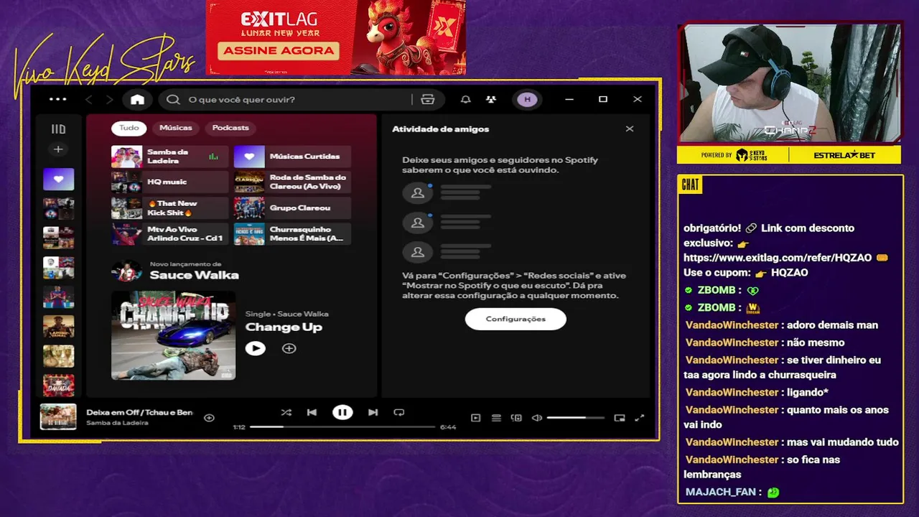Go forward with the right arrow
Screen dimensions: 919x517
[x=109, y=99]
